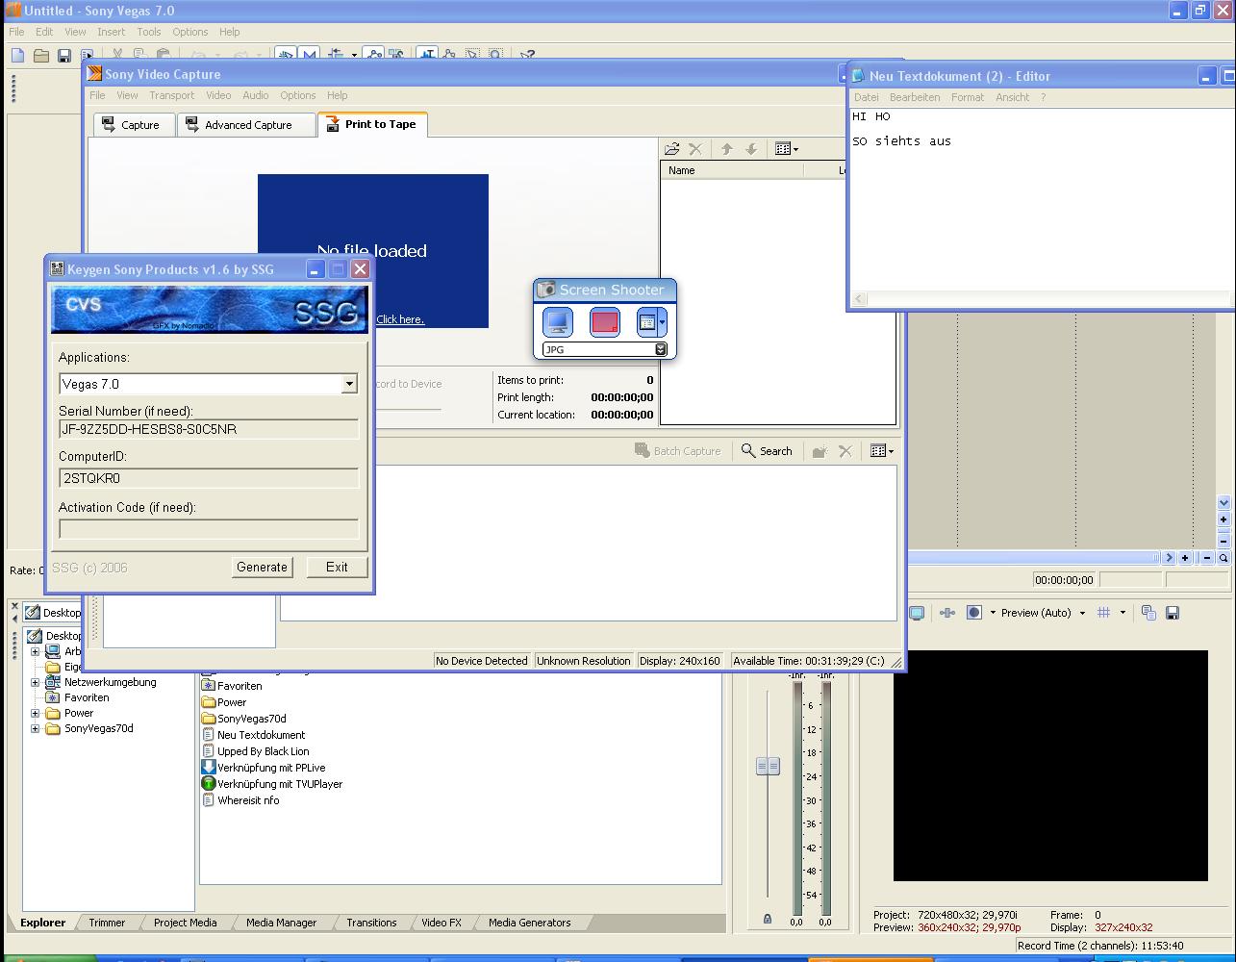1236x962 pixels.
Task: Expand the Netzwerkumgebung tree node
Action: coord(36,682)
